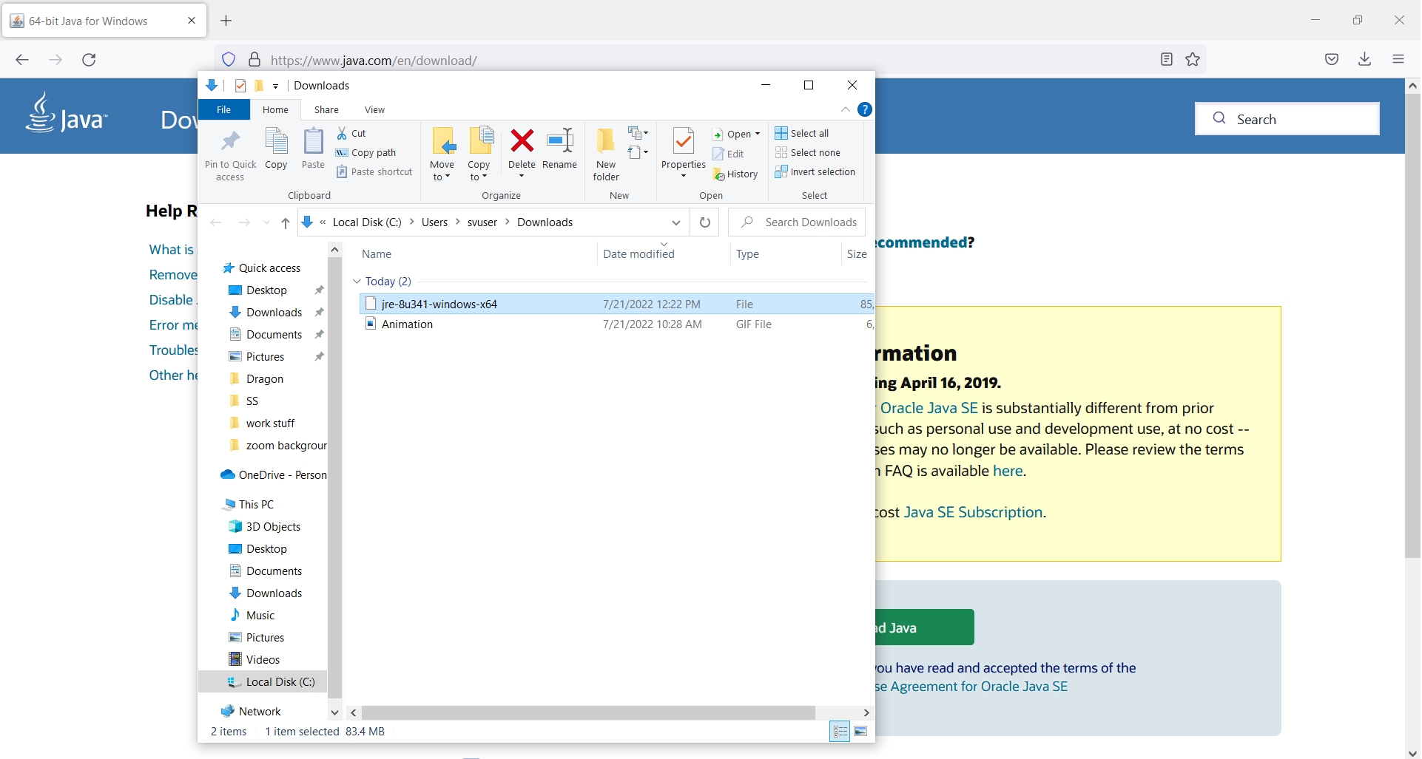Delete the selected file
The image size is (1422, 759).
click(522, 154)
